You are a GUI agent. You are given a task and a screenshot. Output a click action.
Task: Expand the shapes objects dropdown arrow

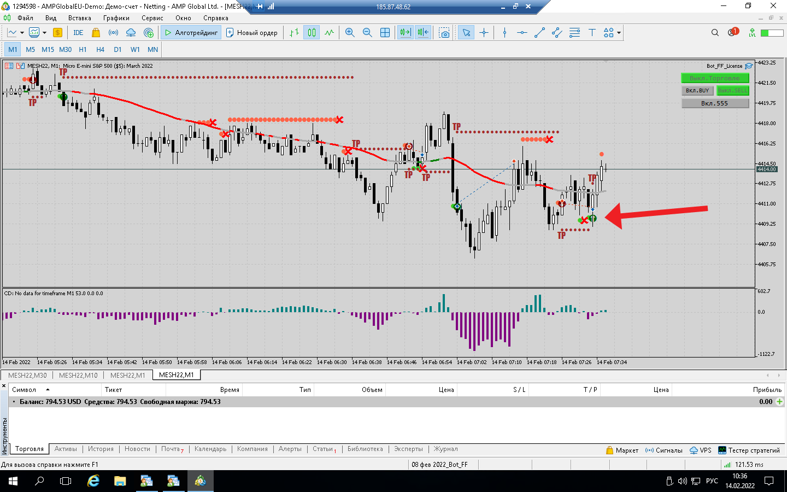619,33
